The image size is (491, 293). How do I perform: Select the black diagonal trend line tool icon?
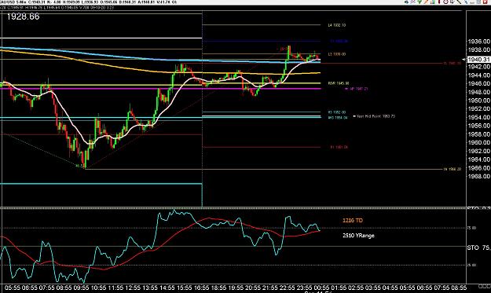[459, 2]
